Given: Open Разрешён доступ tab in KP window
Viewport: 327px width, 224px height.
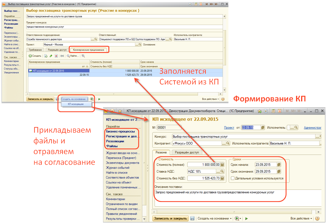Looking at the screenshot, I should point(186,152).
